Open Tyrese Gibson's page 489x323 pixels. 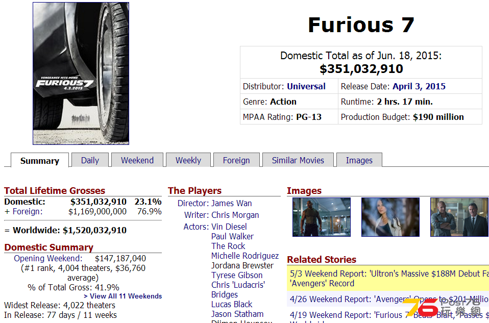click(x=237, y=276)
